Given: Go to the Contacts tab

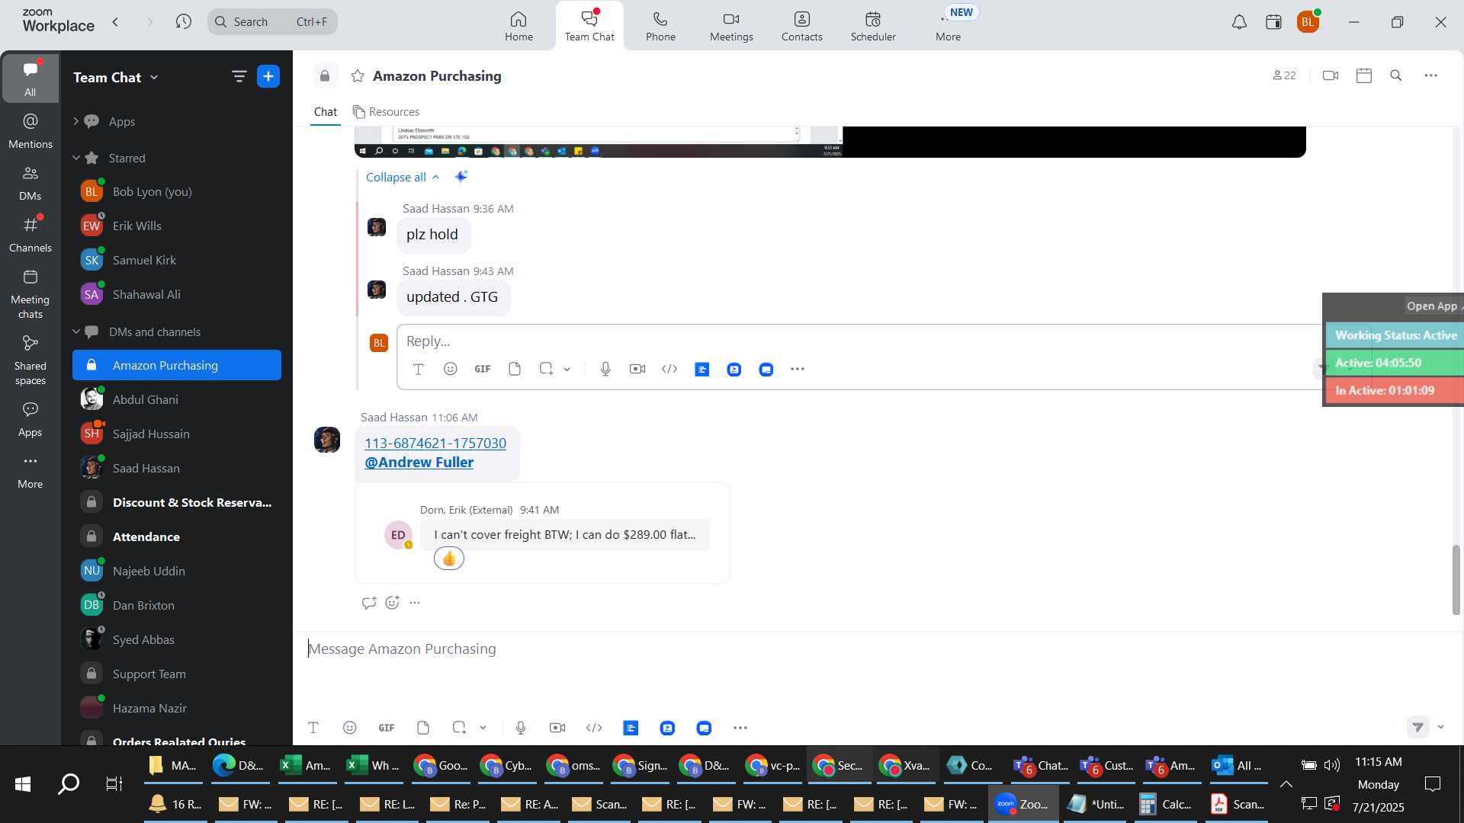Looking at the screenshot, I should click(x=802, y=26).
